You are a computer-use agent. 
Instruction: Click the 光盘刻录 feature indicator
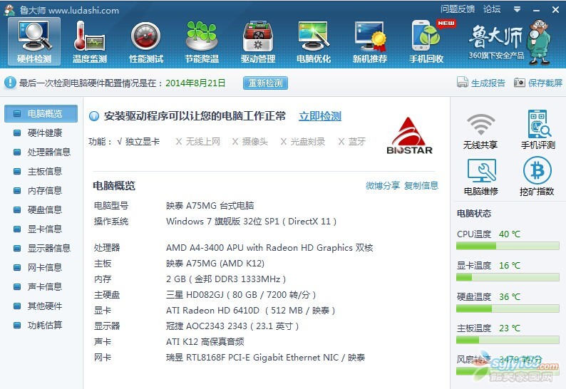point(302,142)
